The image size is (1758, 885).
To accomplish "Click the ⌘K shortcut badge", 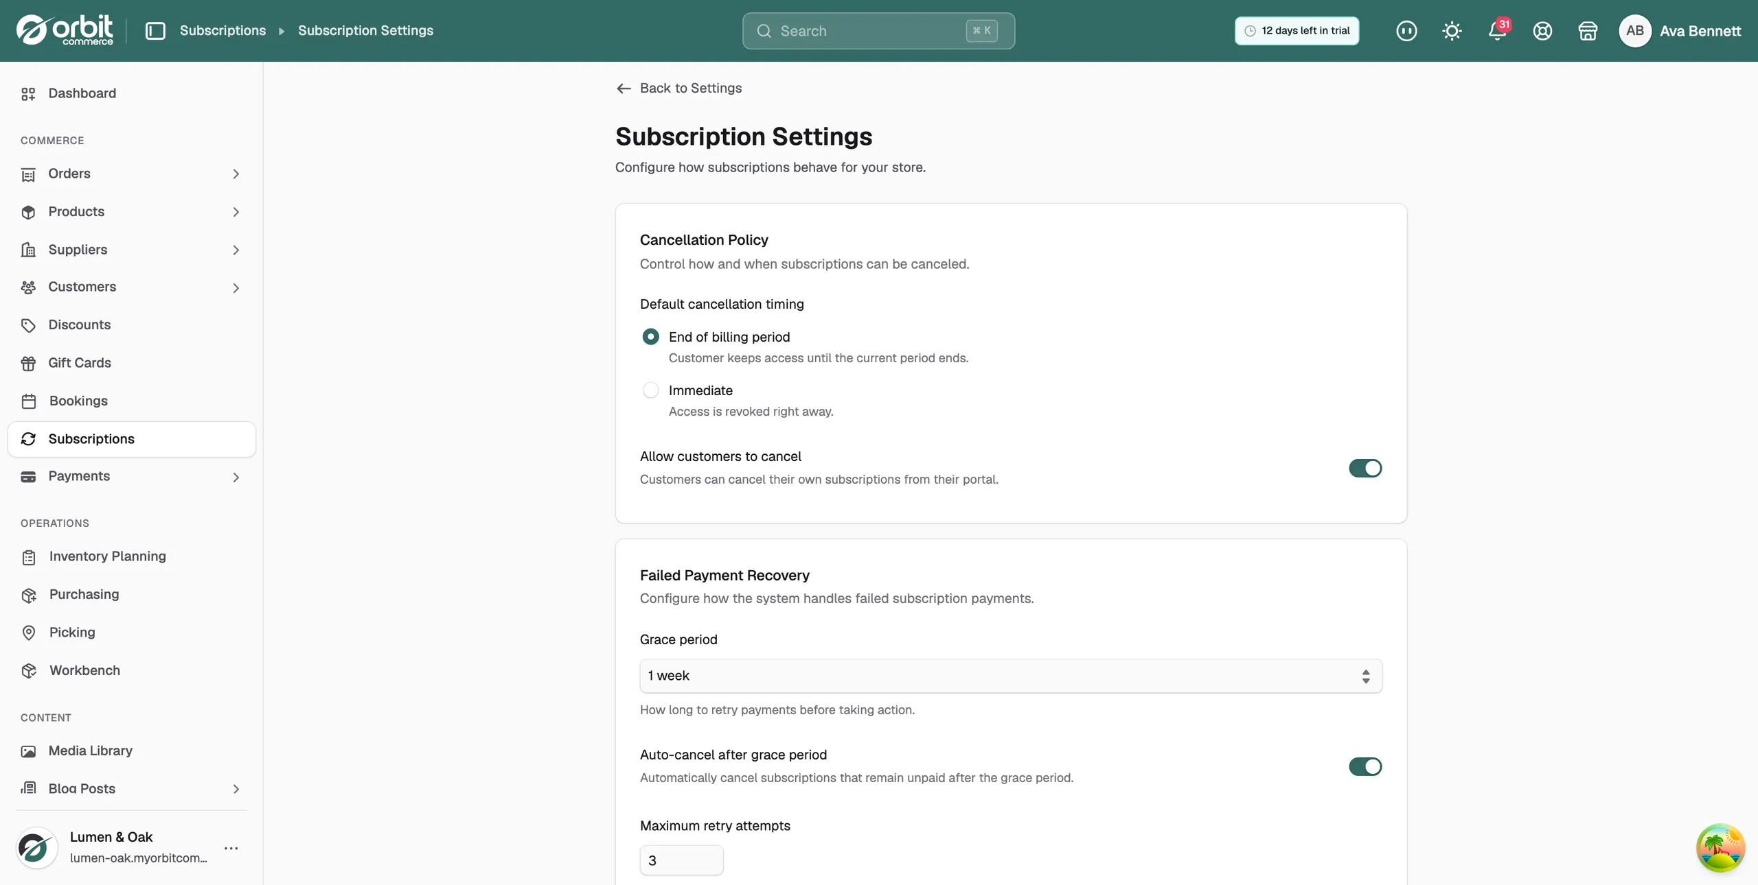I will pos(982,31).
